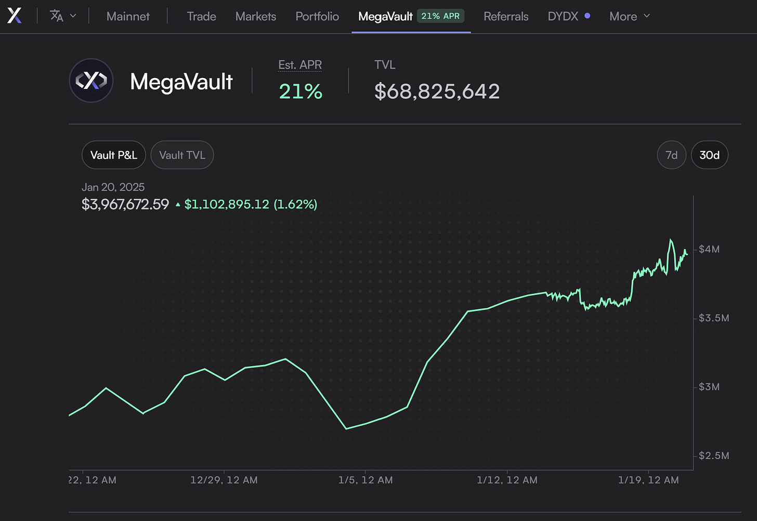
Task: Click the MegaVault circular logo icon
Action: [x=91, y=80]
